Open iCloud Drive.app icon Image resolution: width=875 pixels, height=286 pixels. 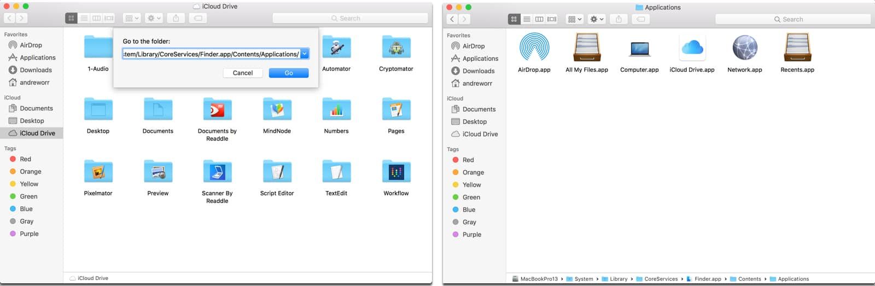coord(692,48)
